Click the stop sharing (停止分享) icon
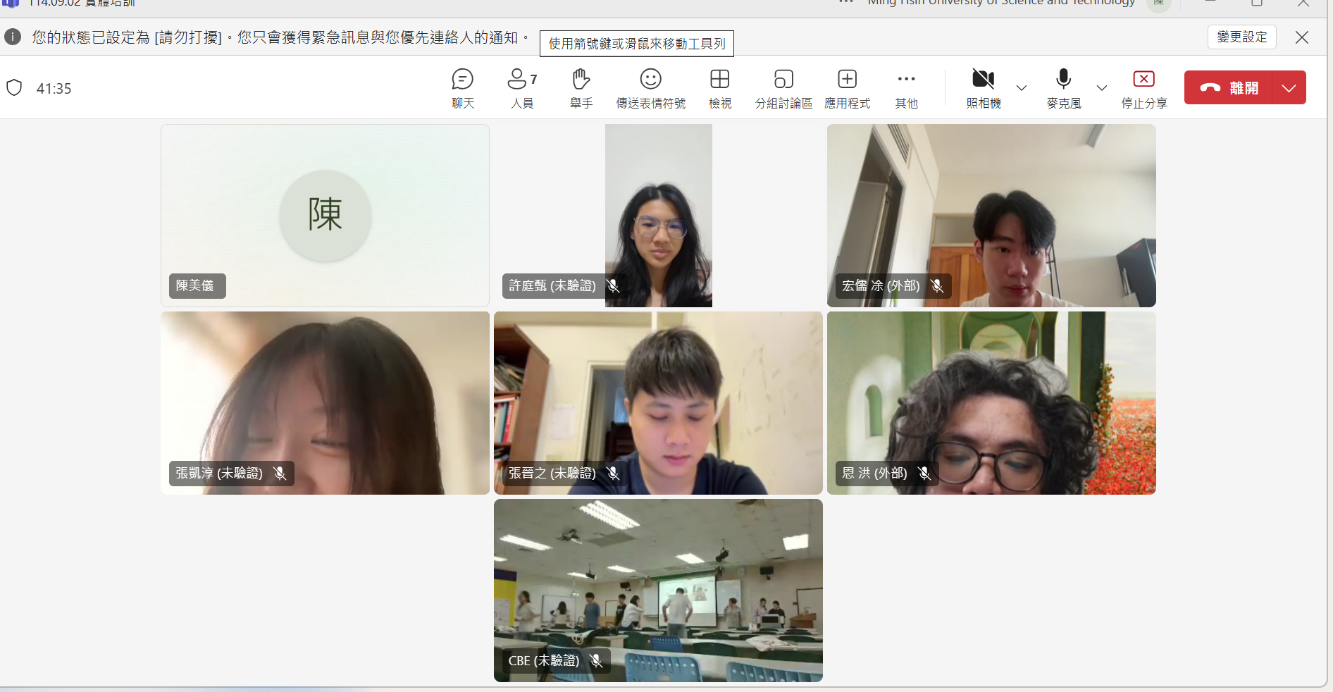The height and width of the screenshot is (692, 1333). point(1143,80)
